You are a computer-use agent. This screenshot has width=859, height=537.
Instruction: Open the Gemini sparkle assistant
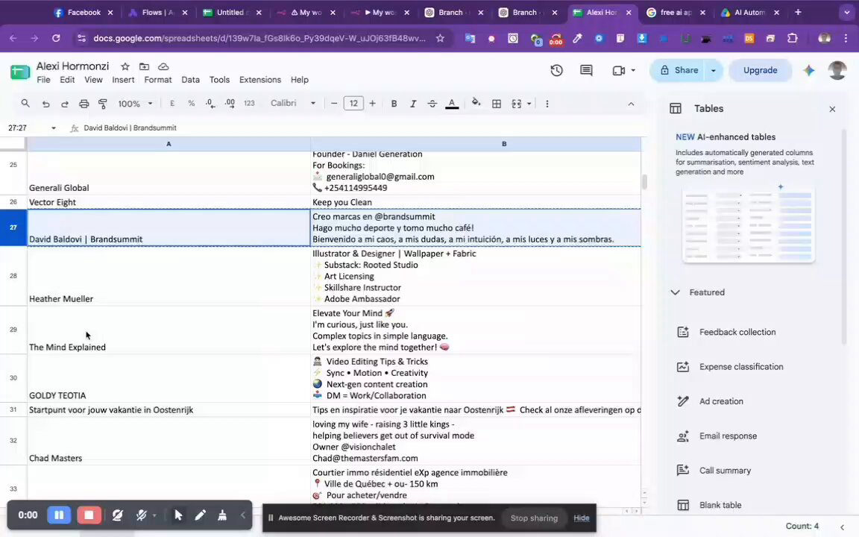pos(808,70)
